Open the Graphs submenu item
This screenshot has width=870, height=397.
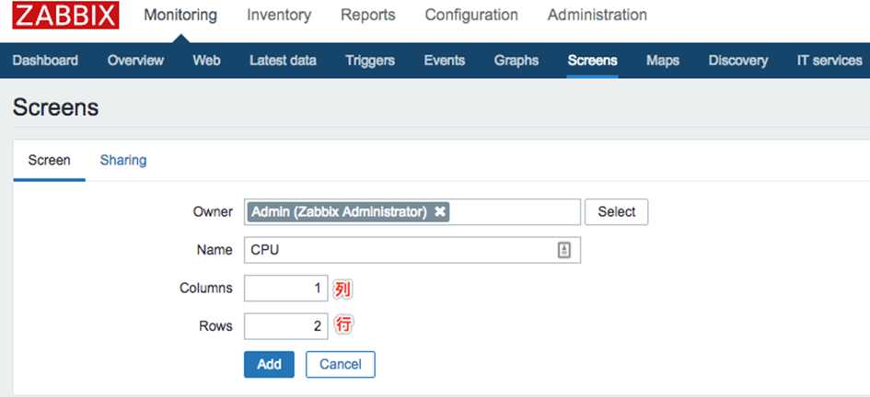pyautogui.click(x=516, y=61)
